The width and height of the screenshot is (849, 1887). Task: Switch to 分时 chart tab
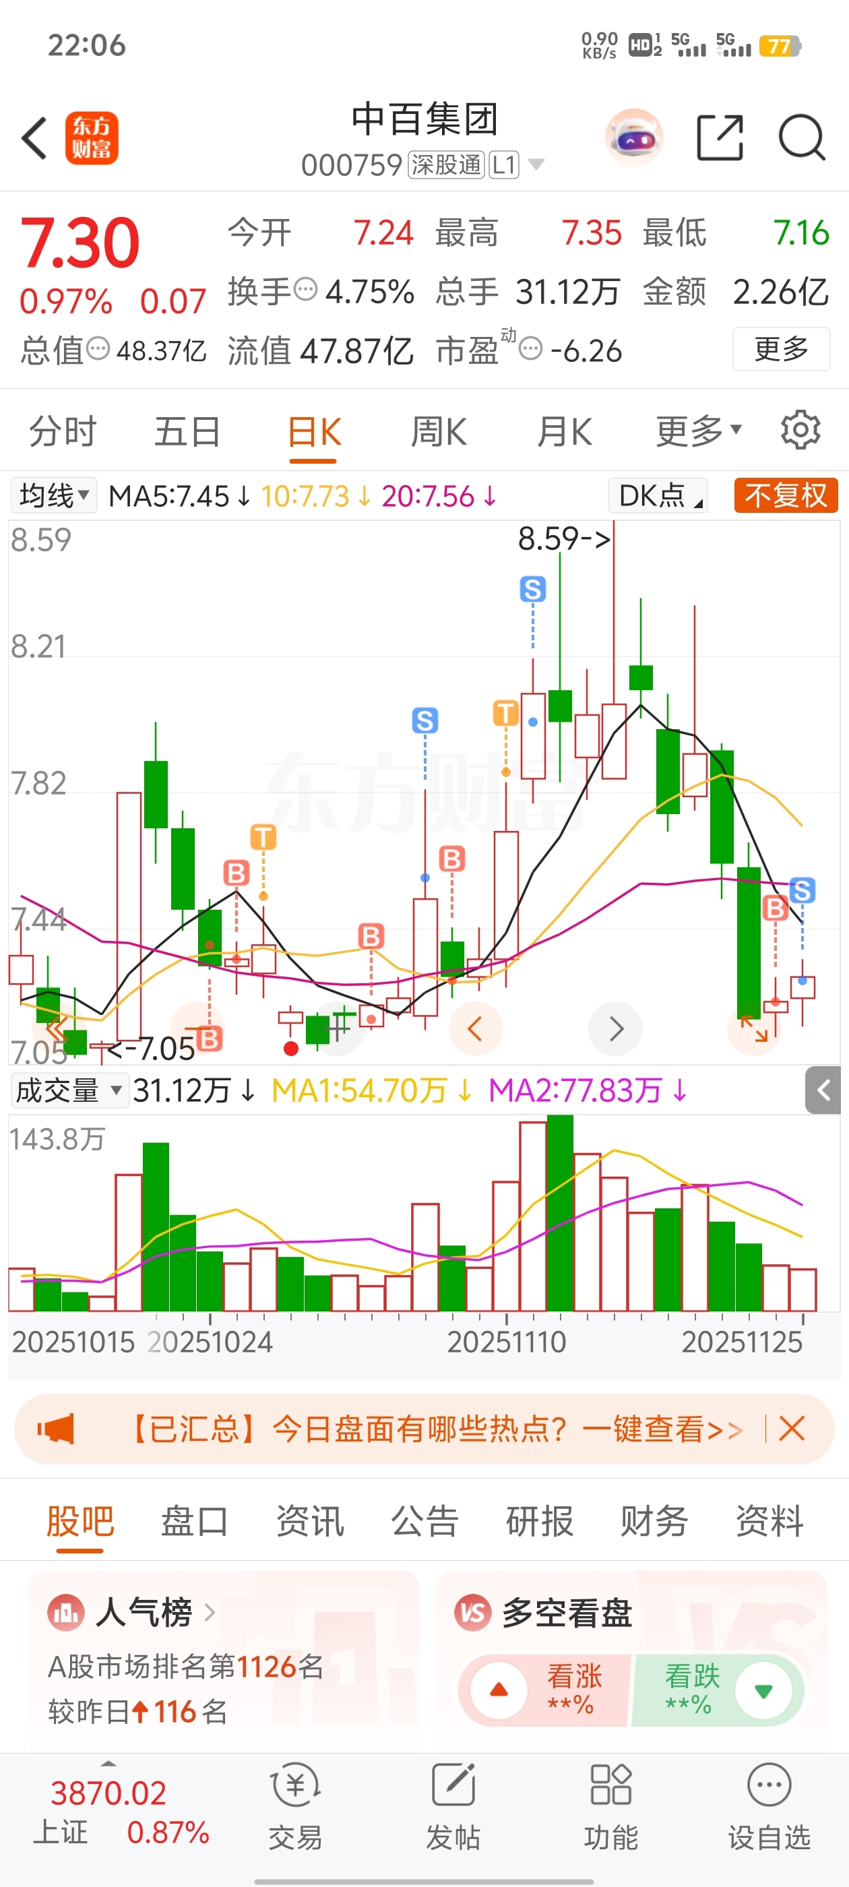point(63,431)
